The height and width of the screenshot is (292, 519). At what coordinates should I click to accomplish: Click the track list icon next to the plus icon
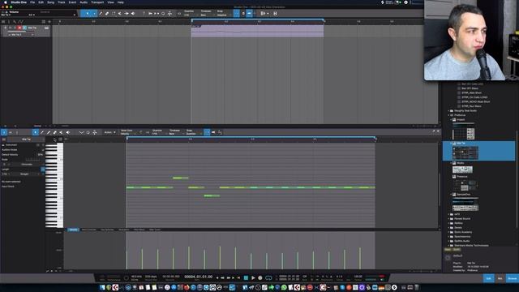(x=43, y=22)
